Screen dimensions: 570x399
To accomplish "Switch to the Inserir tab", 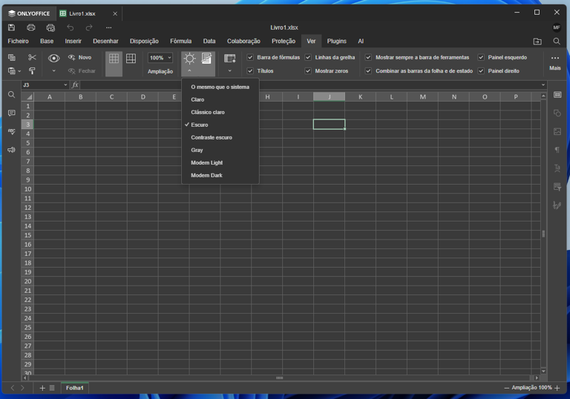I will point(73,41).
